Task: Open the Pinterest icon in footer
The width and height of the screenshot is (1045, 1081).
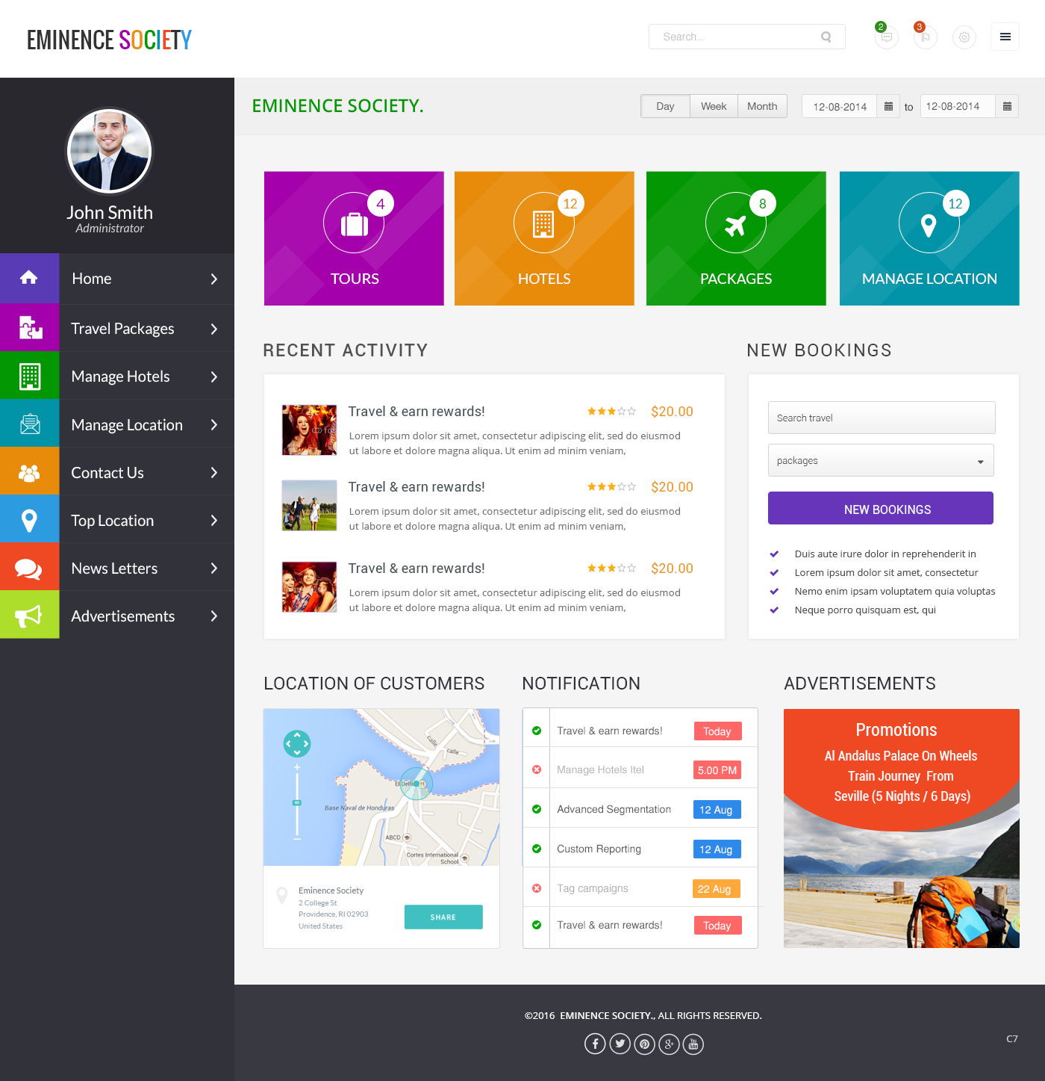Action: [x=645, y=1044]
